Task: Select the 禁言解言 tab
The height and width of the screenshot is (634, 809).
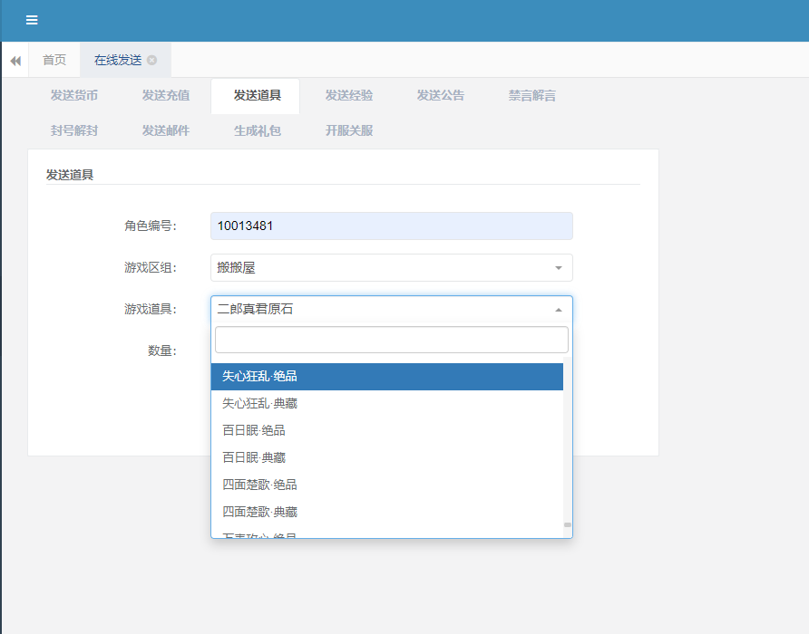Action: (x=532, y=95)
